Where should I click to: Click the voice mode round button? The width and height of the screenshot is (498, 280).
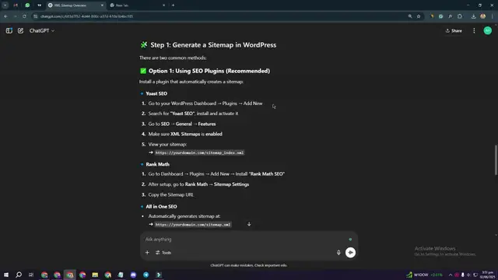coord(350,252)
